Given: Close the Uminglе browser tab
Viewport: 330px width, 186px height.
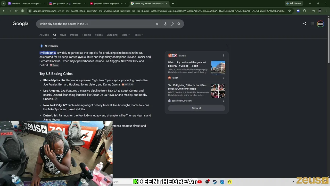Looking at the screenshot, I should pyautogui.click(x=44, y=4).
